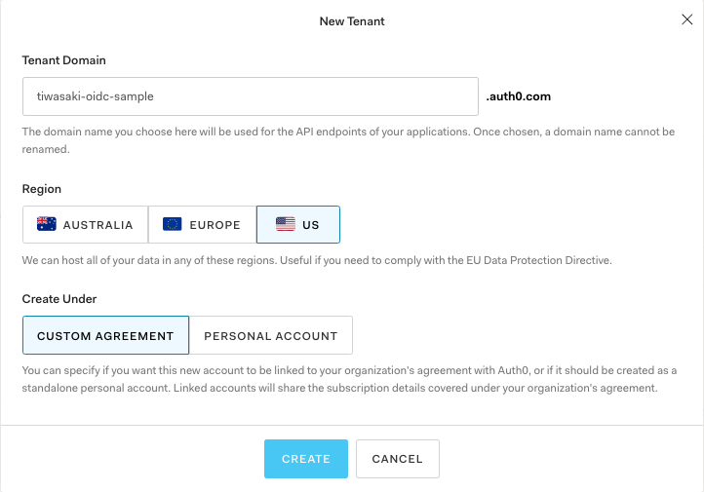Viewport: 704px width, 492px height.
Task: Choose the EUROPE region option
Action: [x=202, y=224]
